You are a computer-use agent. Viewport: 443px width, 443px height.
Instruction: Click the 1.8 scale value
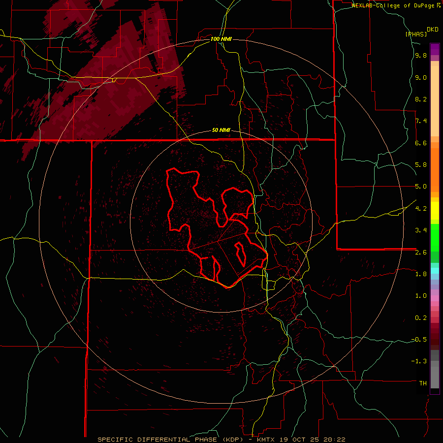pyautogui.click(x=421, y=274)
